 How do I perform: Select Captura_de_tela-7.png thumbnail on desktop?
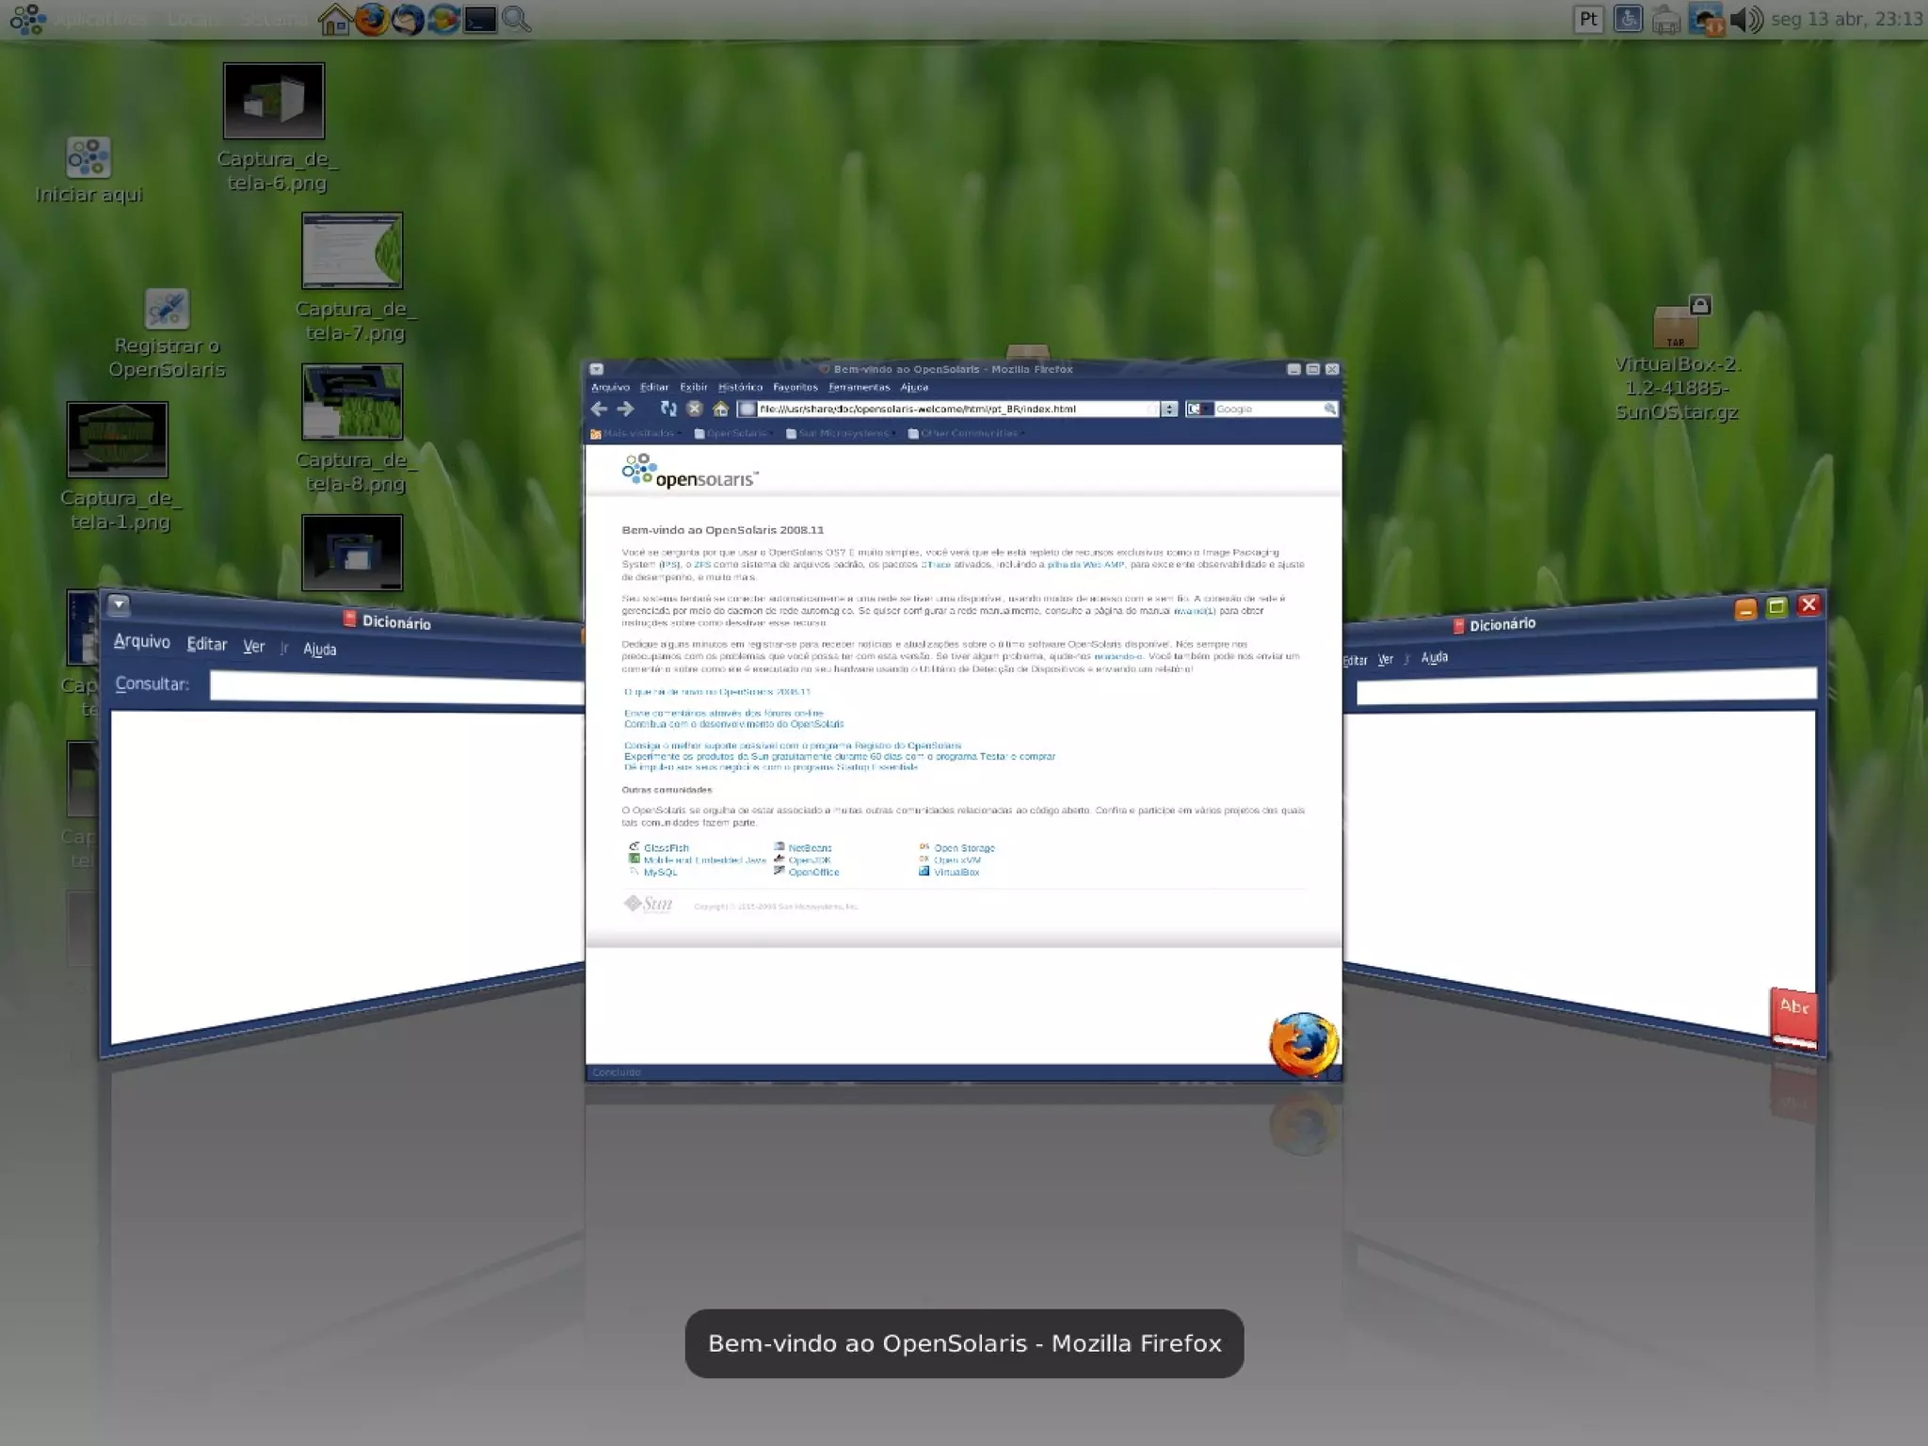click(352, 250)
